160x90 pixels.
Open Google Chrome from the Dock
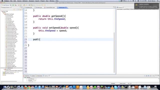pyautogui.click(x=29, y=87)
